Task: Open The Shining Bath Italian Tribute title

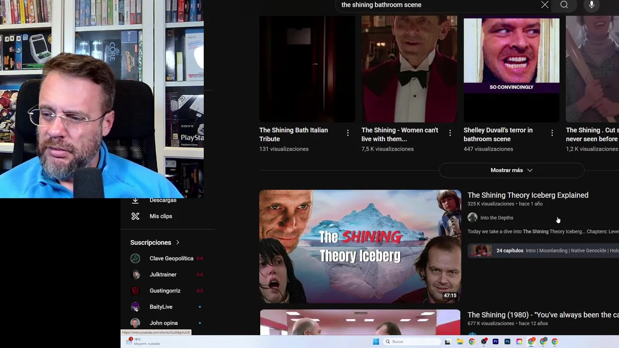Action: click(294, 134)
